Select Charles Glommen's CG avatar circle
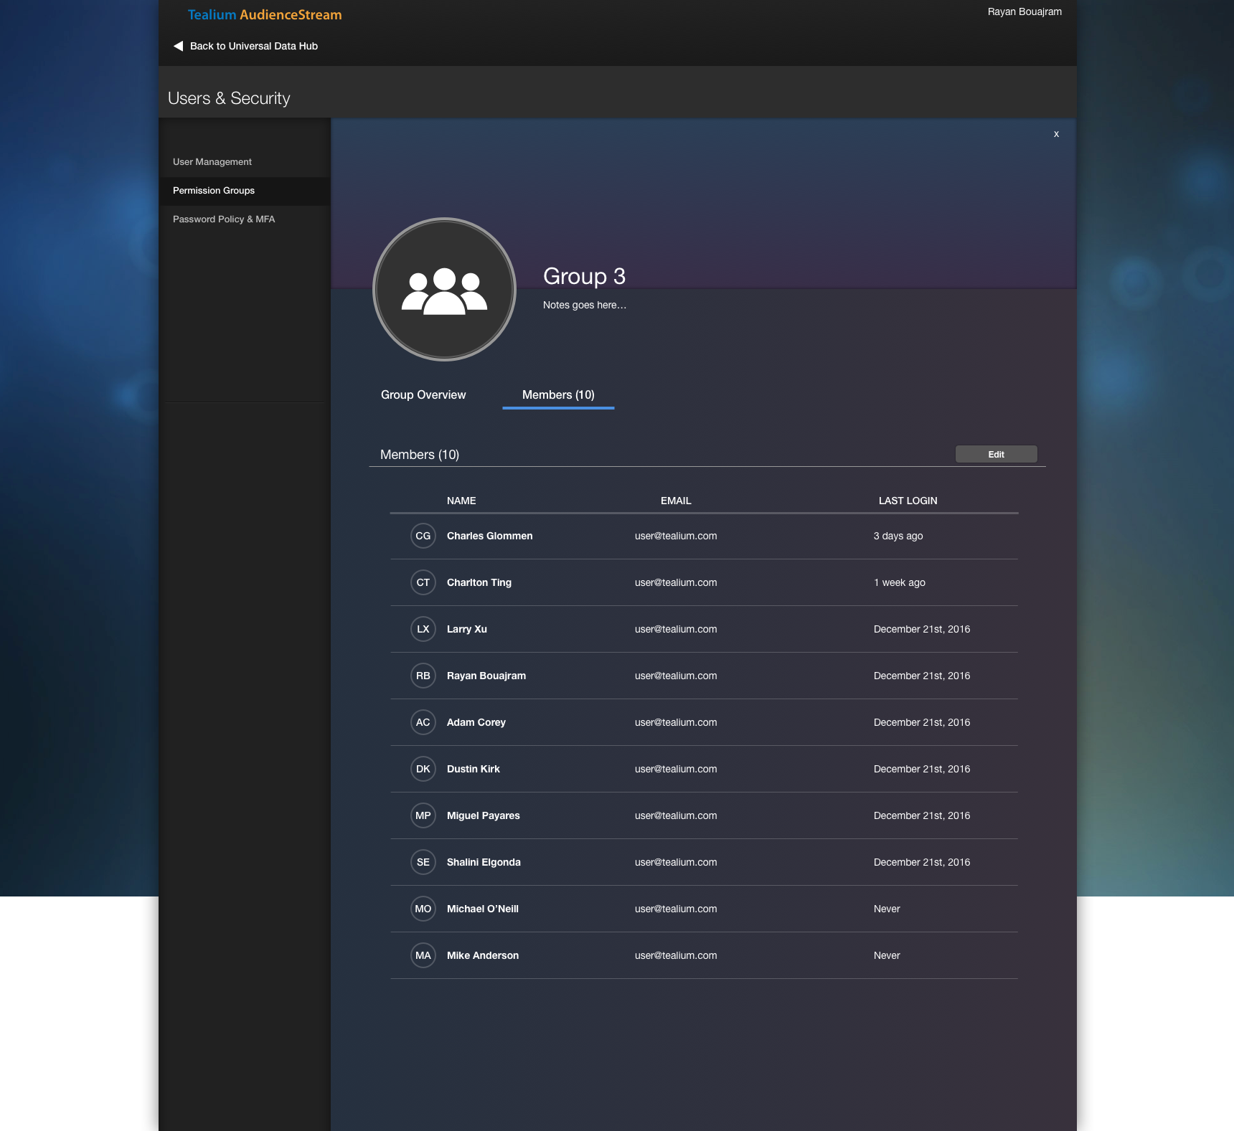The height and width of the screenshot is (1131, 1234). 423,536
